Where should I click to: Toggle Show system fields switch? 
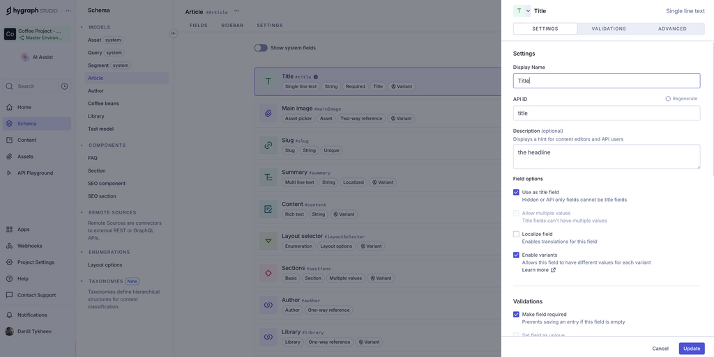pos(261,48)
